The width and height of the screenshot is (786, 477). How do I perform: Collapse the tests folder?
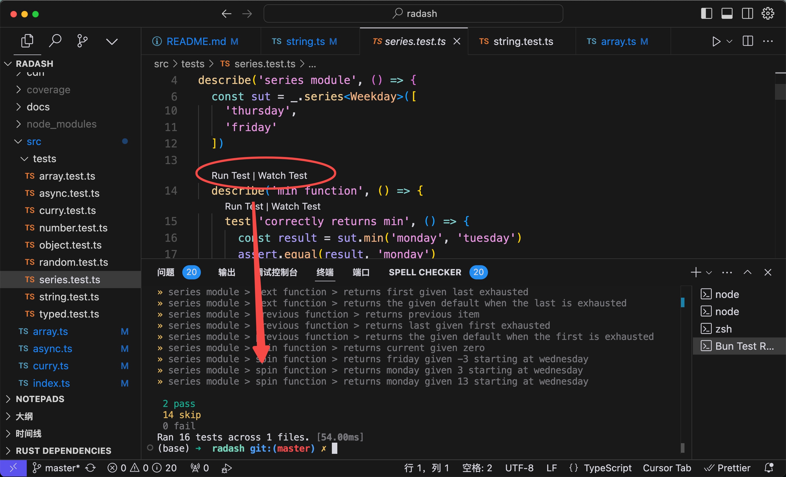tap(44, 159)
